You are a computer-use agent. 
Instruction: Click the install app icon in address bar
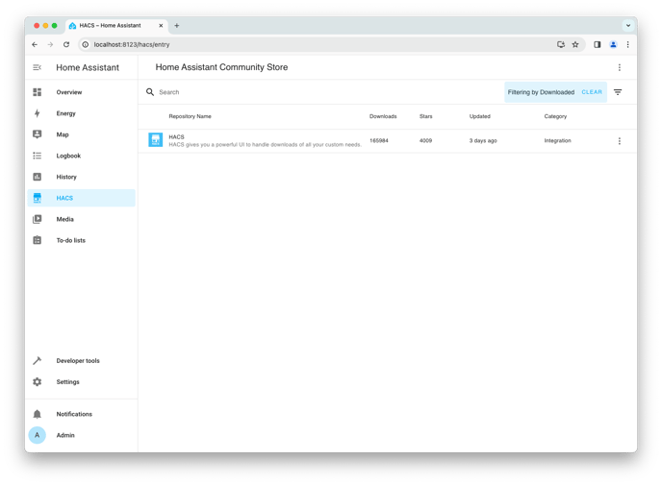pos(561,44)
